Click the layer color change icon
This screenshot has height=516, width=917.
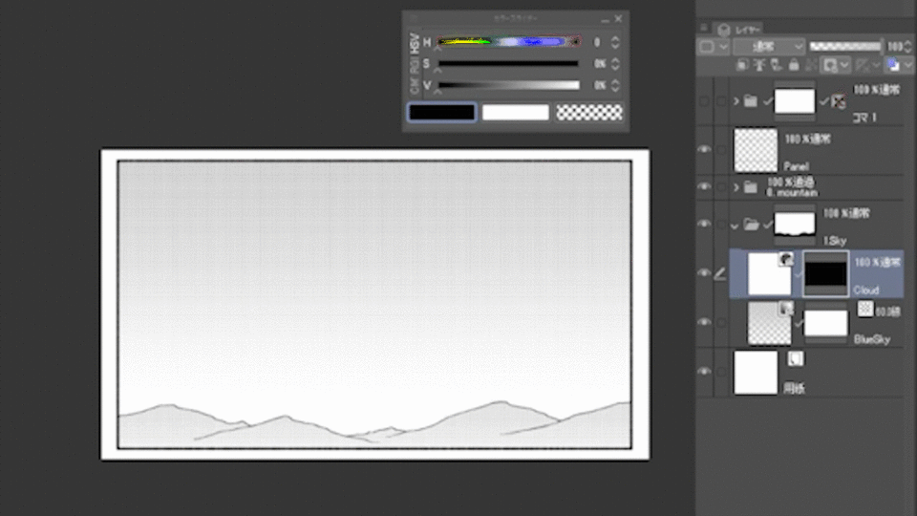click(x=893, y=65)
